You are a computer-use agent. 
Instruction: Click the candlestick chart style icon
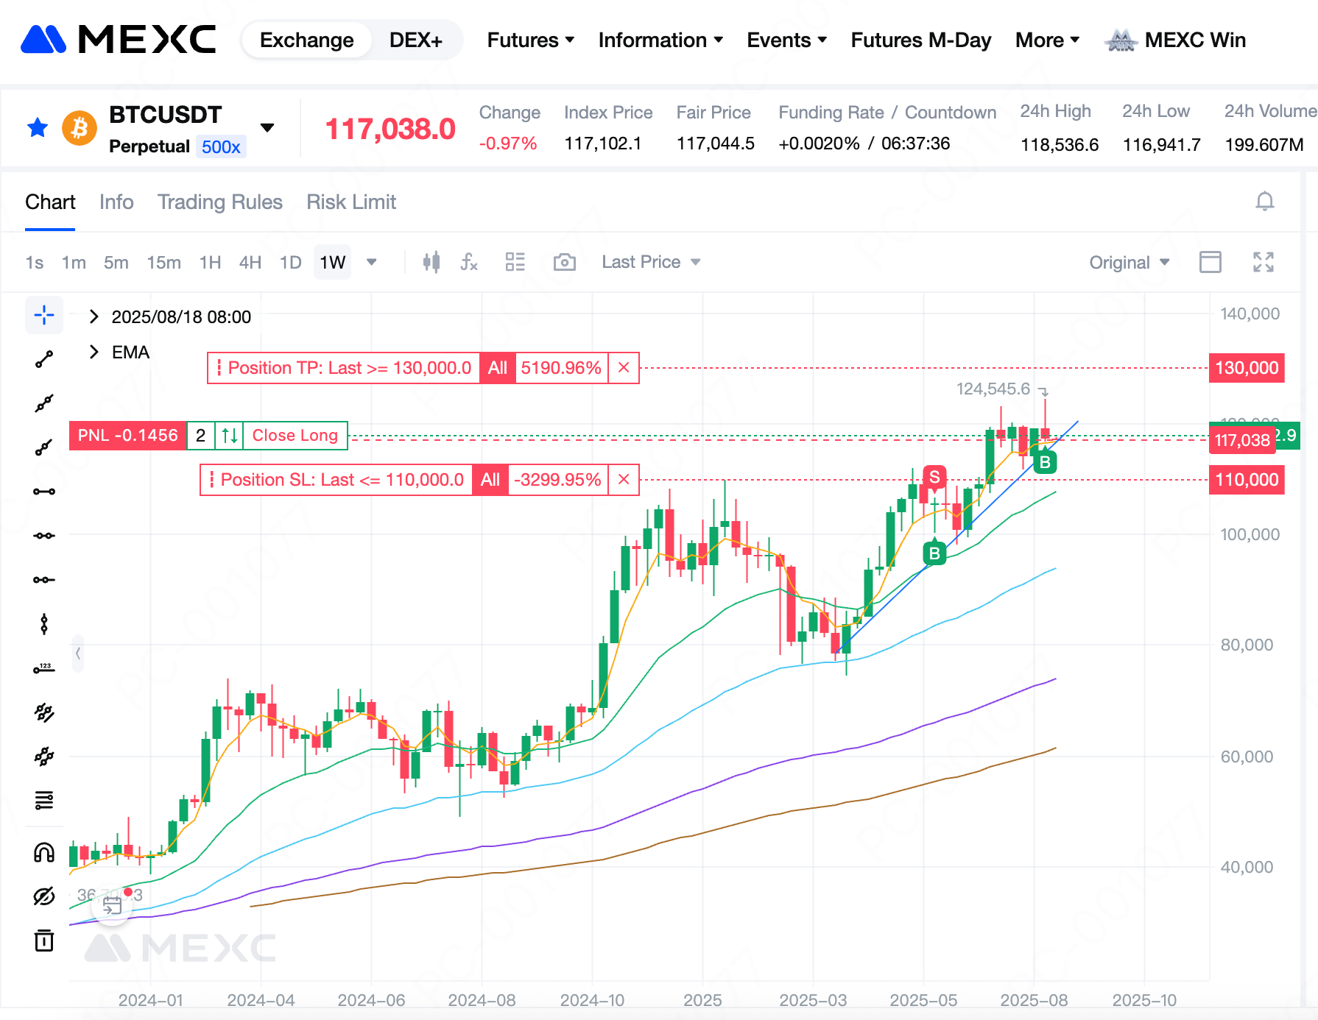point(431,262)
